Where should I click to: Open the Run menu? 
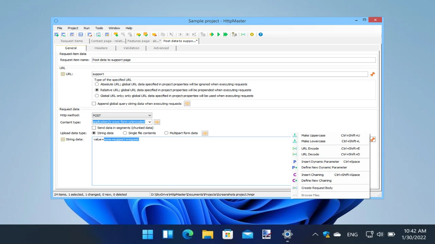point(87,28)
